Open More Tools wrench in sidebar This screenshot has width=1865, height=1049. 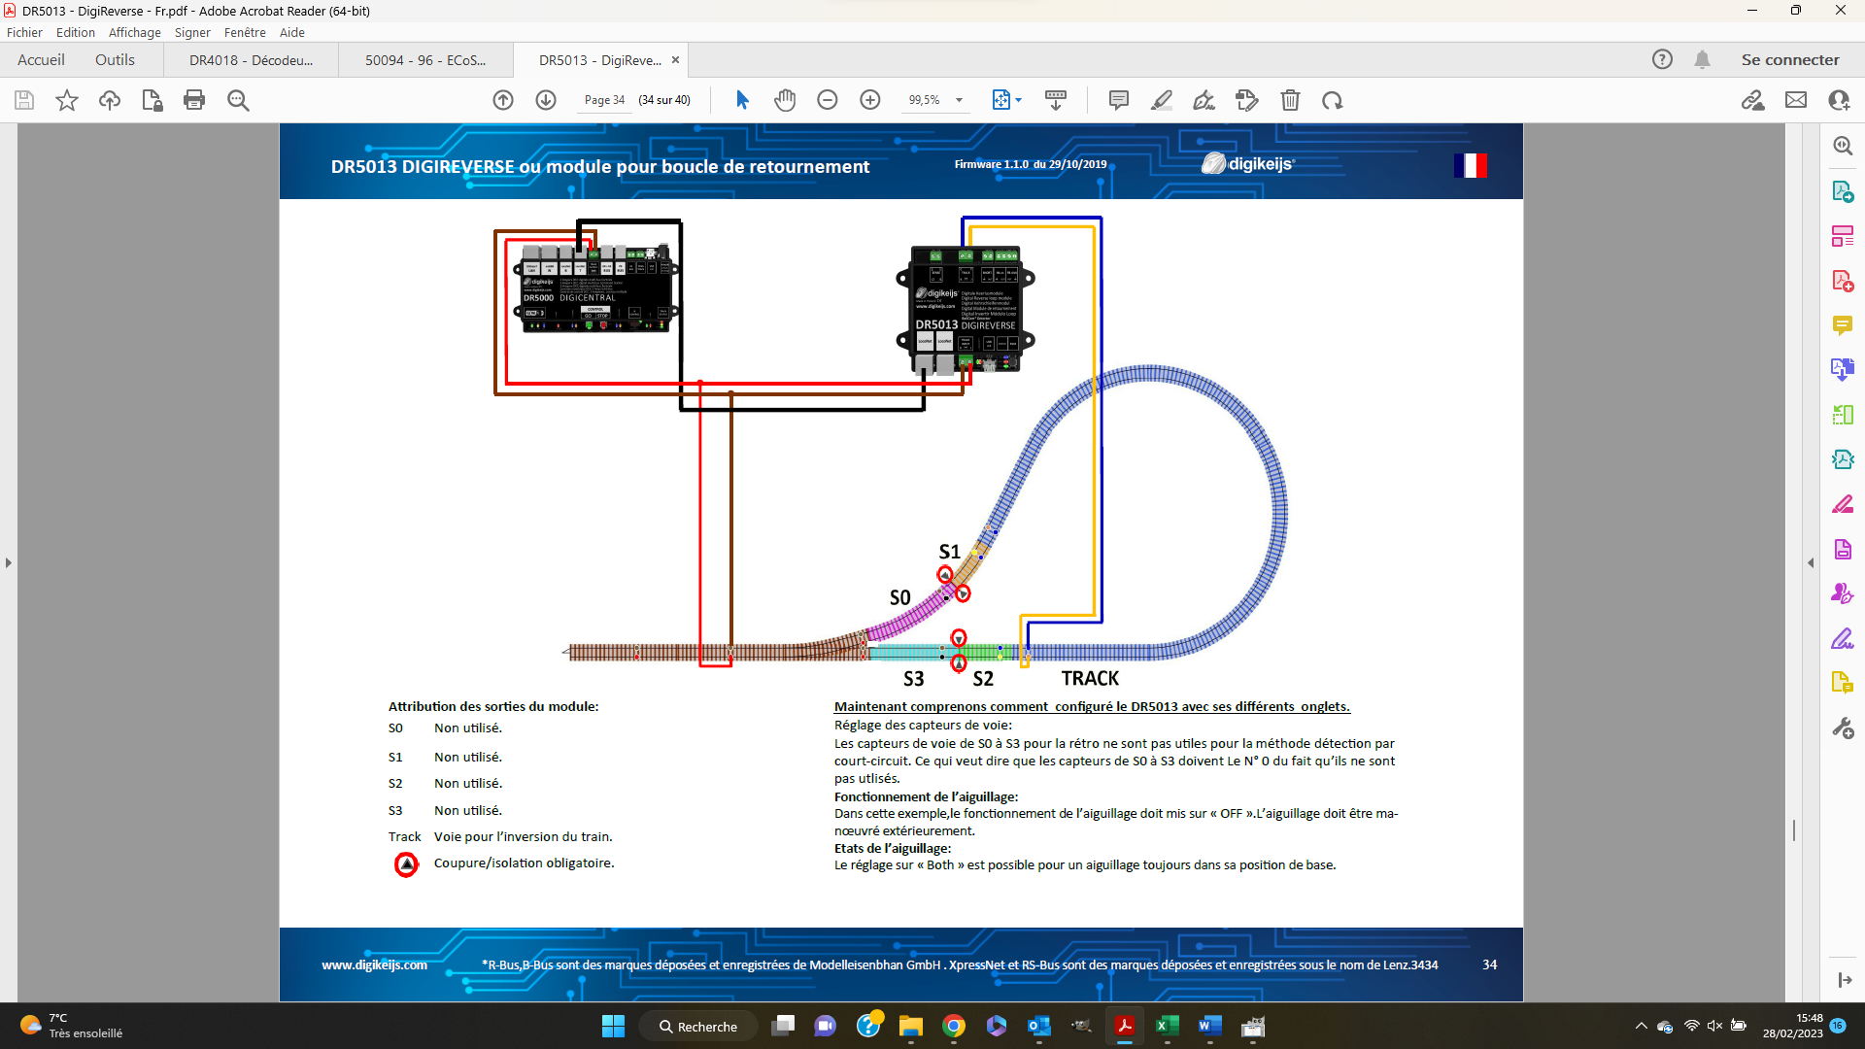pyautogui.click(x=1843, y=728)
